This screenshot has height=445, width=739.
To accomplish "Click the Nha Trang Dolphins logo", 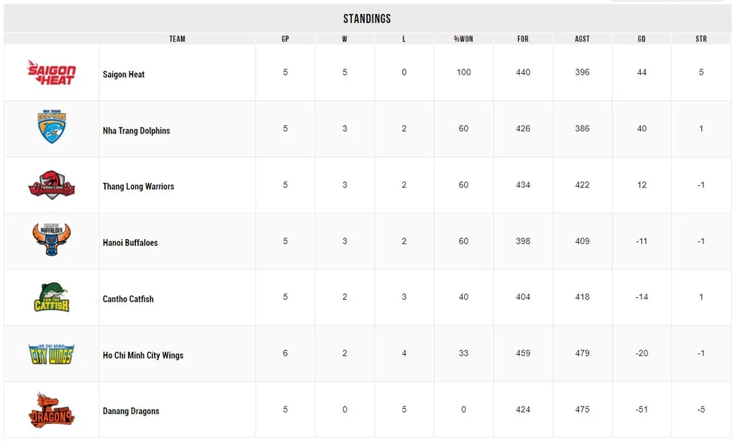I will [x=51, y=128].
